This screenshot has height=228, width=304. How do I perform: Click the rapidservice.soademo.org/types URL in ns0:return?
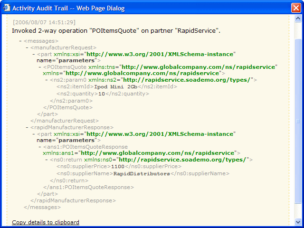[x=182, y=160]
